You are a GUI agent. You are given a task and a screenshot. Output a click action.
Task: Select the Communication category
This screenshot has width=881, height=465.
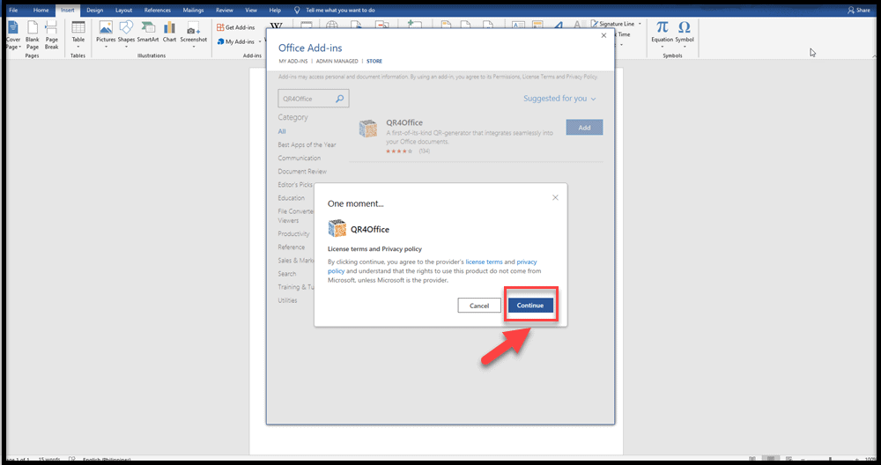(x=300, y=159)
